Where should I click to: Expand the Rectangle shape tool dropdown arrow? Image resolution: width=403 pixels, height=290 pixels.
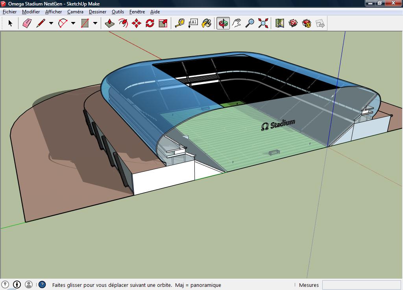(x=95, y=24)
